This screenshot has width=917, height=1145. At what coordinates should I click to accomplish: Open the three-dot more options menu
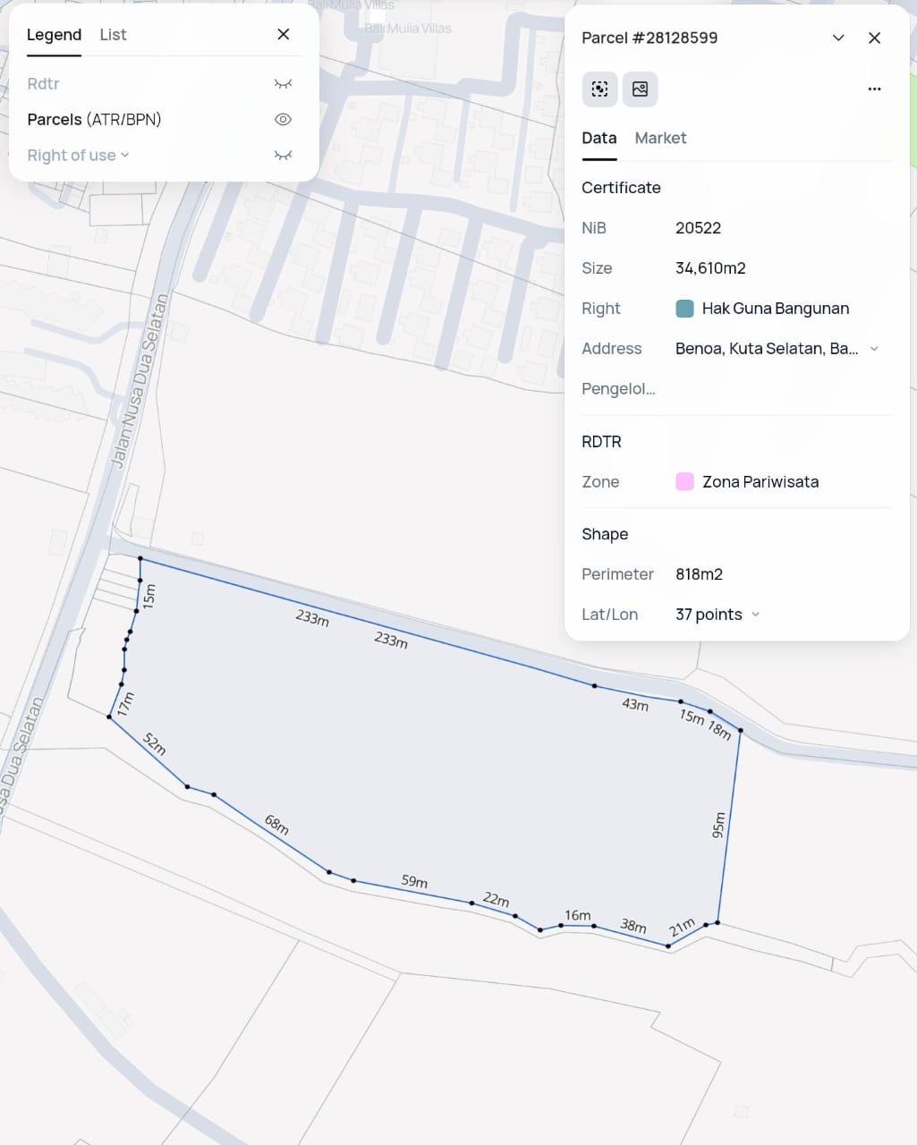(874, 89)
